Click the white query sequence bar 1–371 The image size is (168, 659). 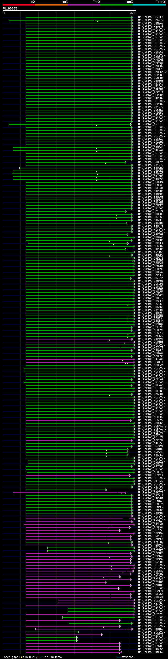pos(69,11)
